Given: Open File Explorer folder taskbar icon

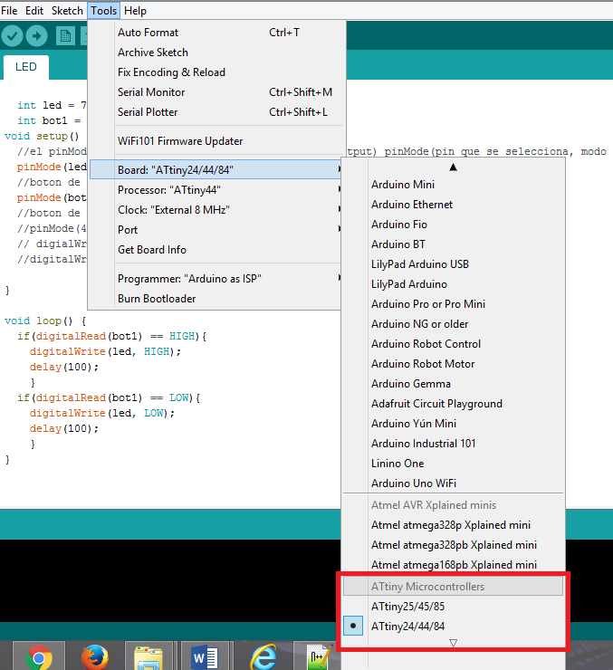Looking at the screenshot, I should (149, 656).
